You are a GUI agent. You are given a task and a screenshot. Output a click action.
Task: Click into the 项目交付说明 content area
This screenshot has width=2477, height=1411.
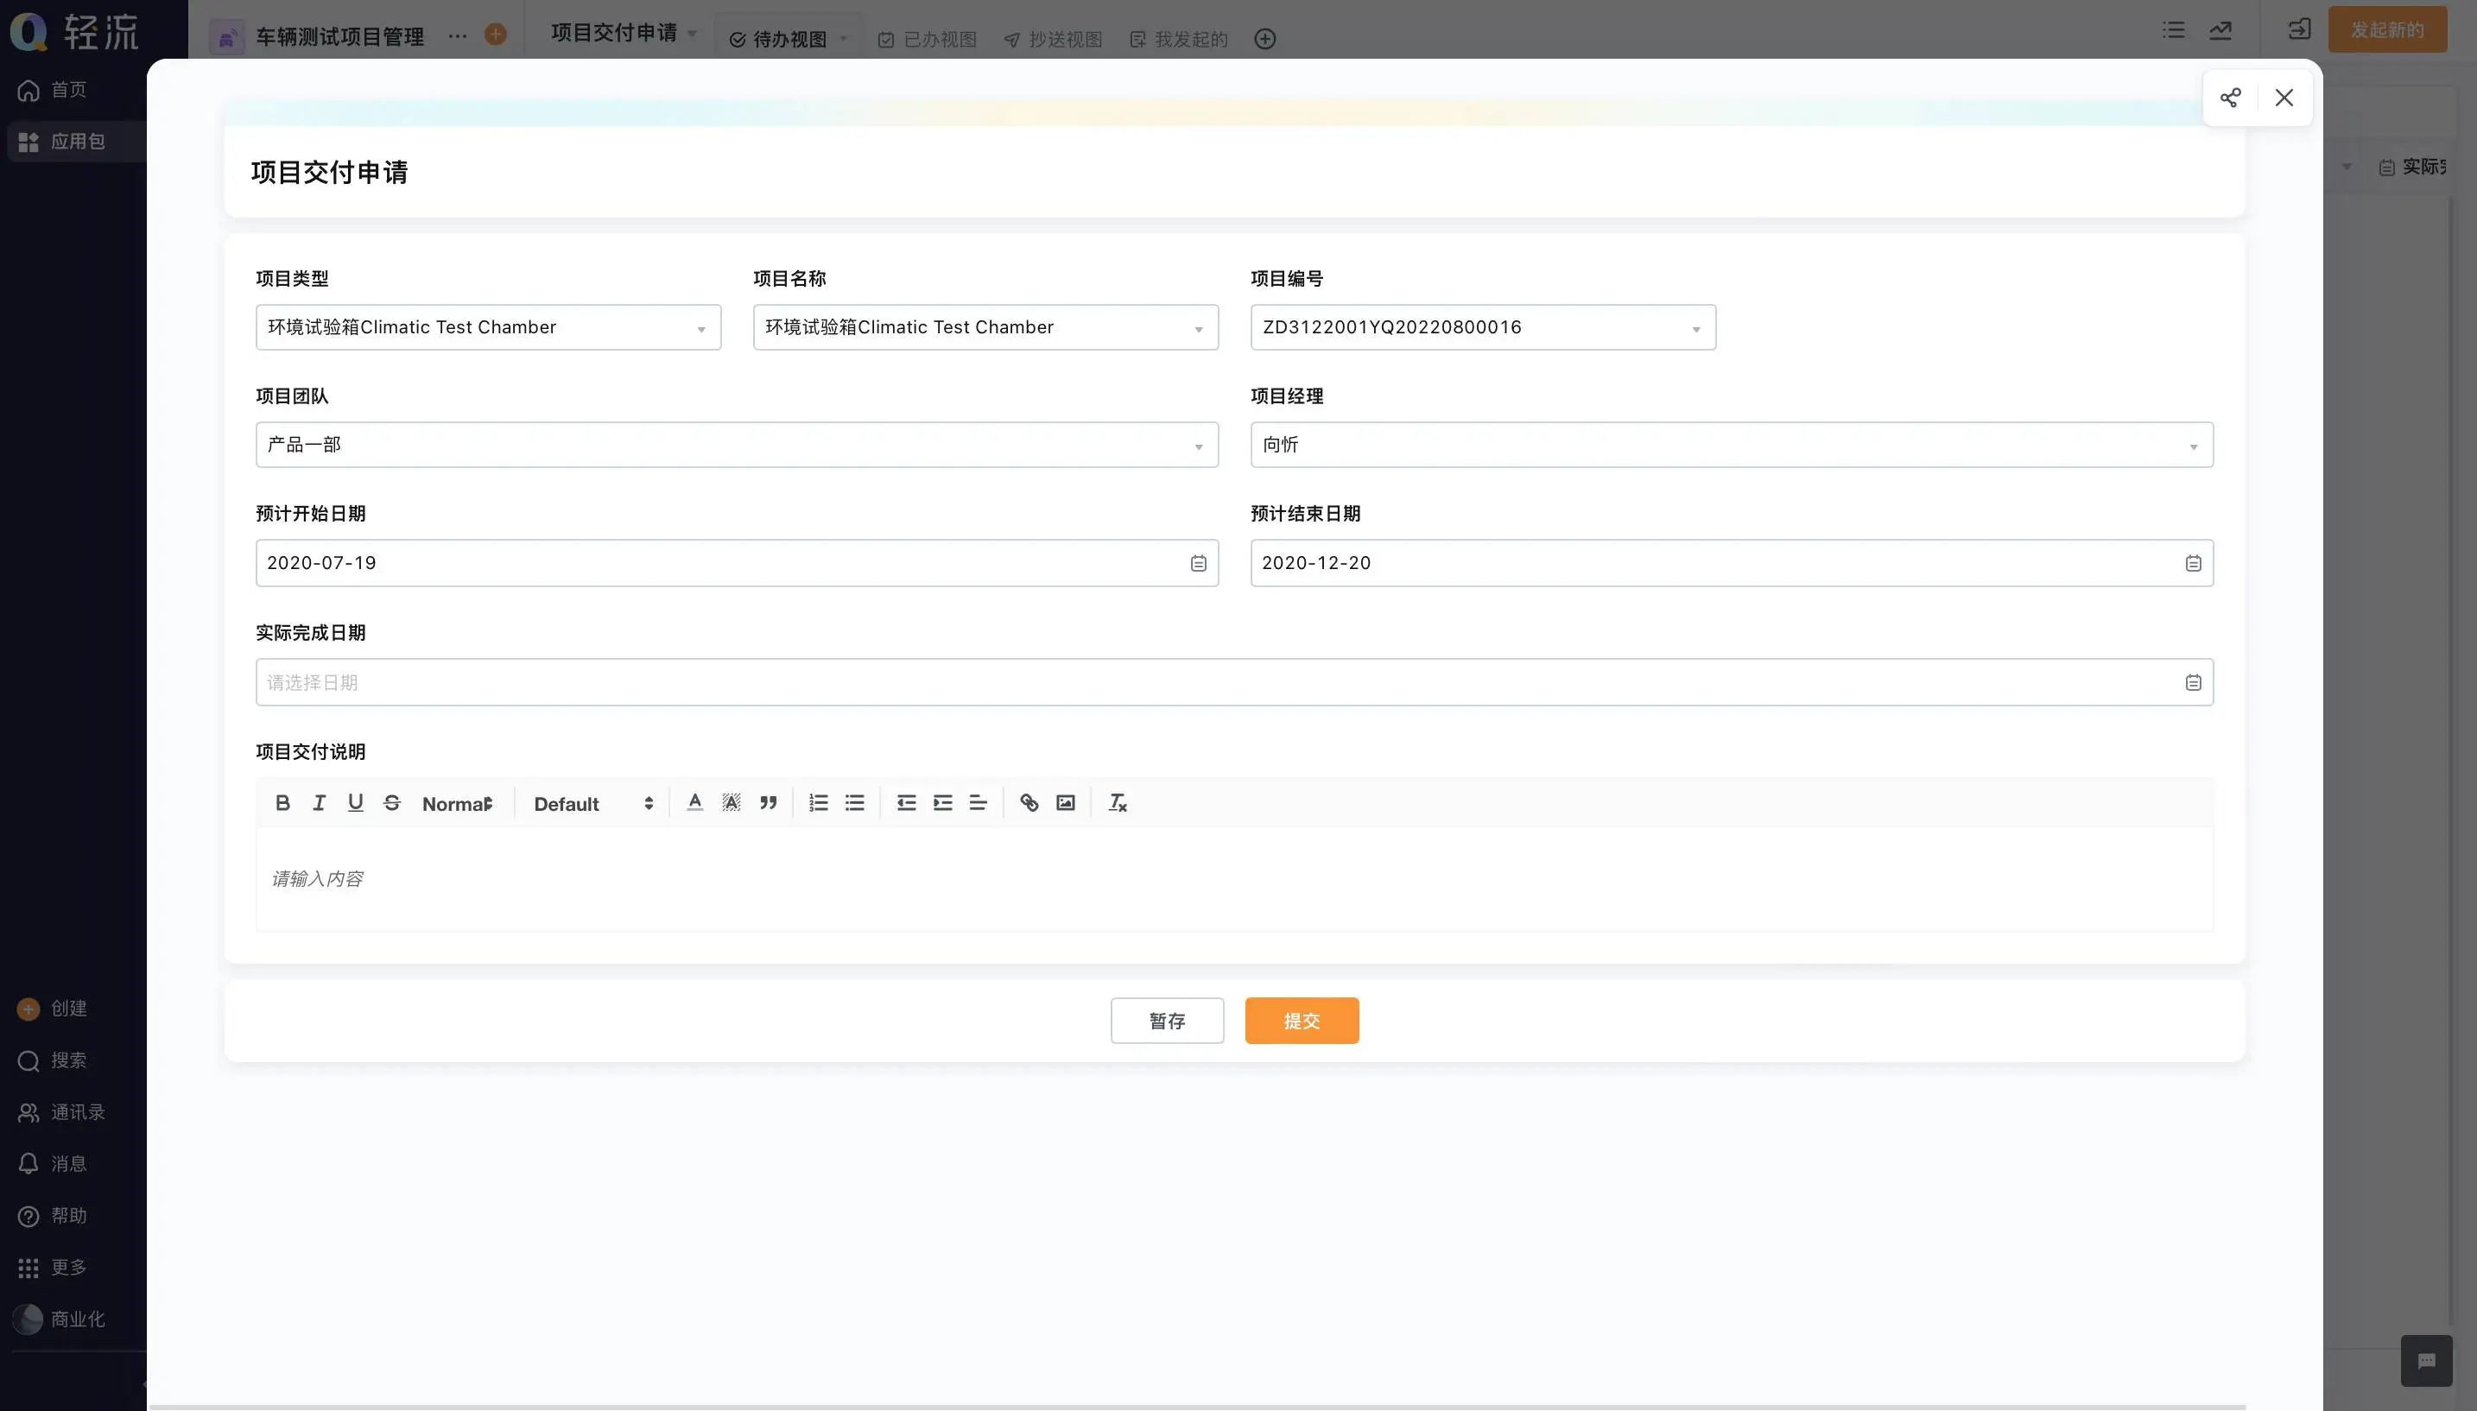[x=1233, y=879]
